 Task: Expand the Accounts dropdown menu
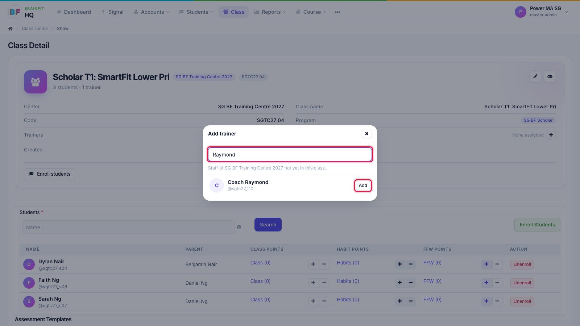[152, 12]
